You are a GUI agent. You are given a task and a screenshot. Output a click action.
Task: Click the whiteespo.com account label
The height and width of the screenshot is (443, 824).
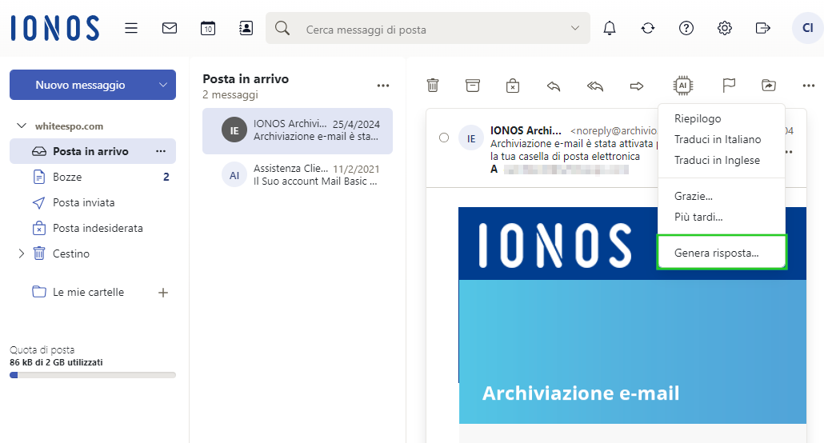coord(69,126)
